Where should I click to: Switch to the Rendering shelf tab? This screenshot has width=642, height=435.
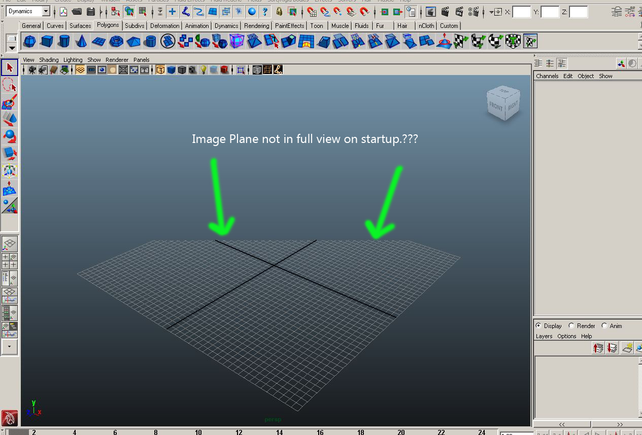257,25
